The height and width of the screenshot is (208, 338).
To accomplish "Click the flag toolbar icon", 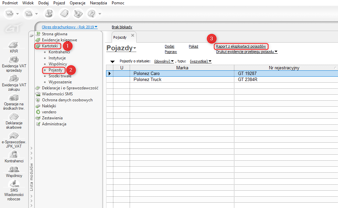I will click(x=49, y=14).
